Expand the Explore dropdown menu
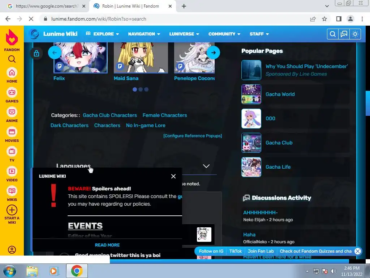Image resolution: width=370 pixels, height=278 pixels. [x=102, y=34]
